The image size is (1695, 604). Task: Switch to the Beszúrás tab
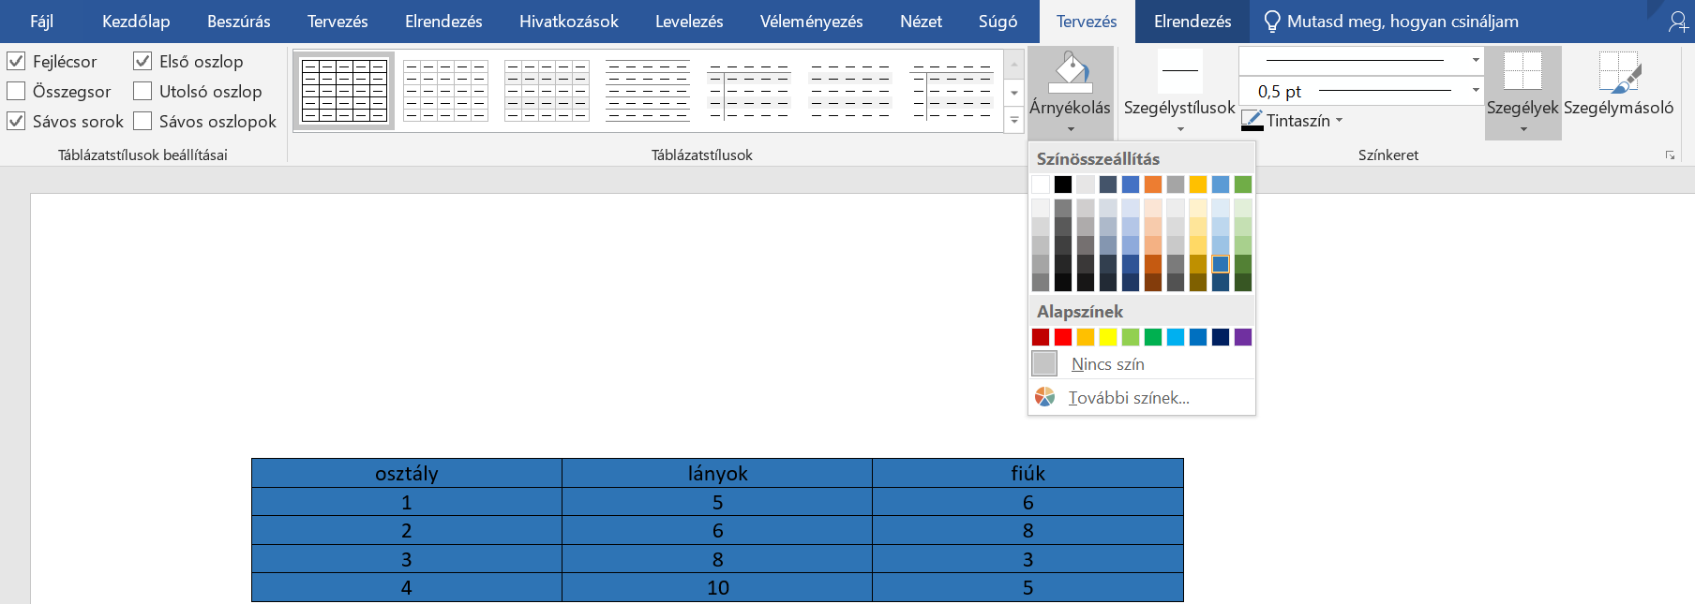239,22
